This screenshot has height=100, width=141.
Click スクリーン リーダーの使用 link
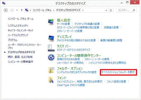(x=97, y=59)
